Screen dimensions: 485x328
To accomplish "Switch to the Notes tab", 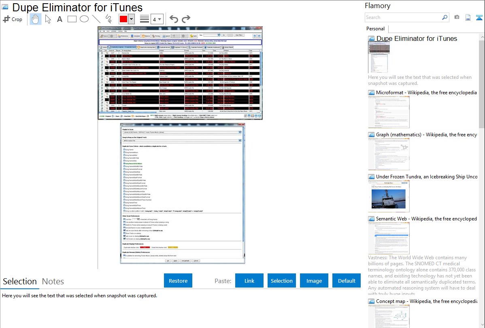I will pos(53,281).
